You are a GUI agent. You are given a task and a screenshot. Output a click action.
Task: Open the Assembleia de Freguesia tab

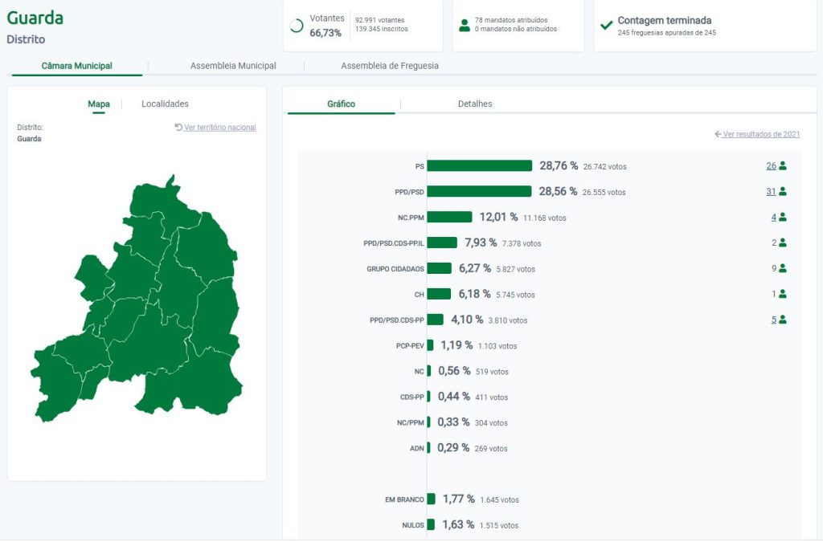tap(390, 66)
